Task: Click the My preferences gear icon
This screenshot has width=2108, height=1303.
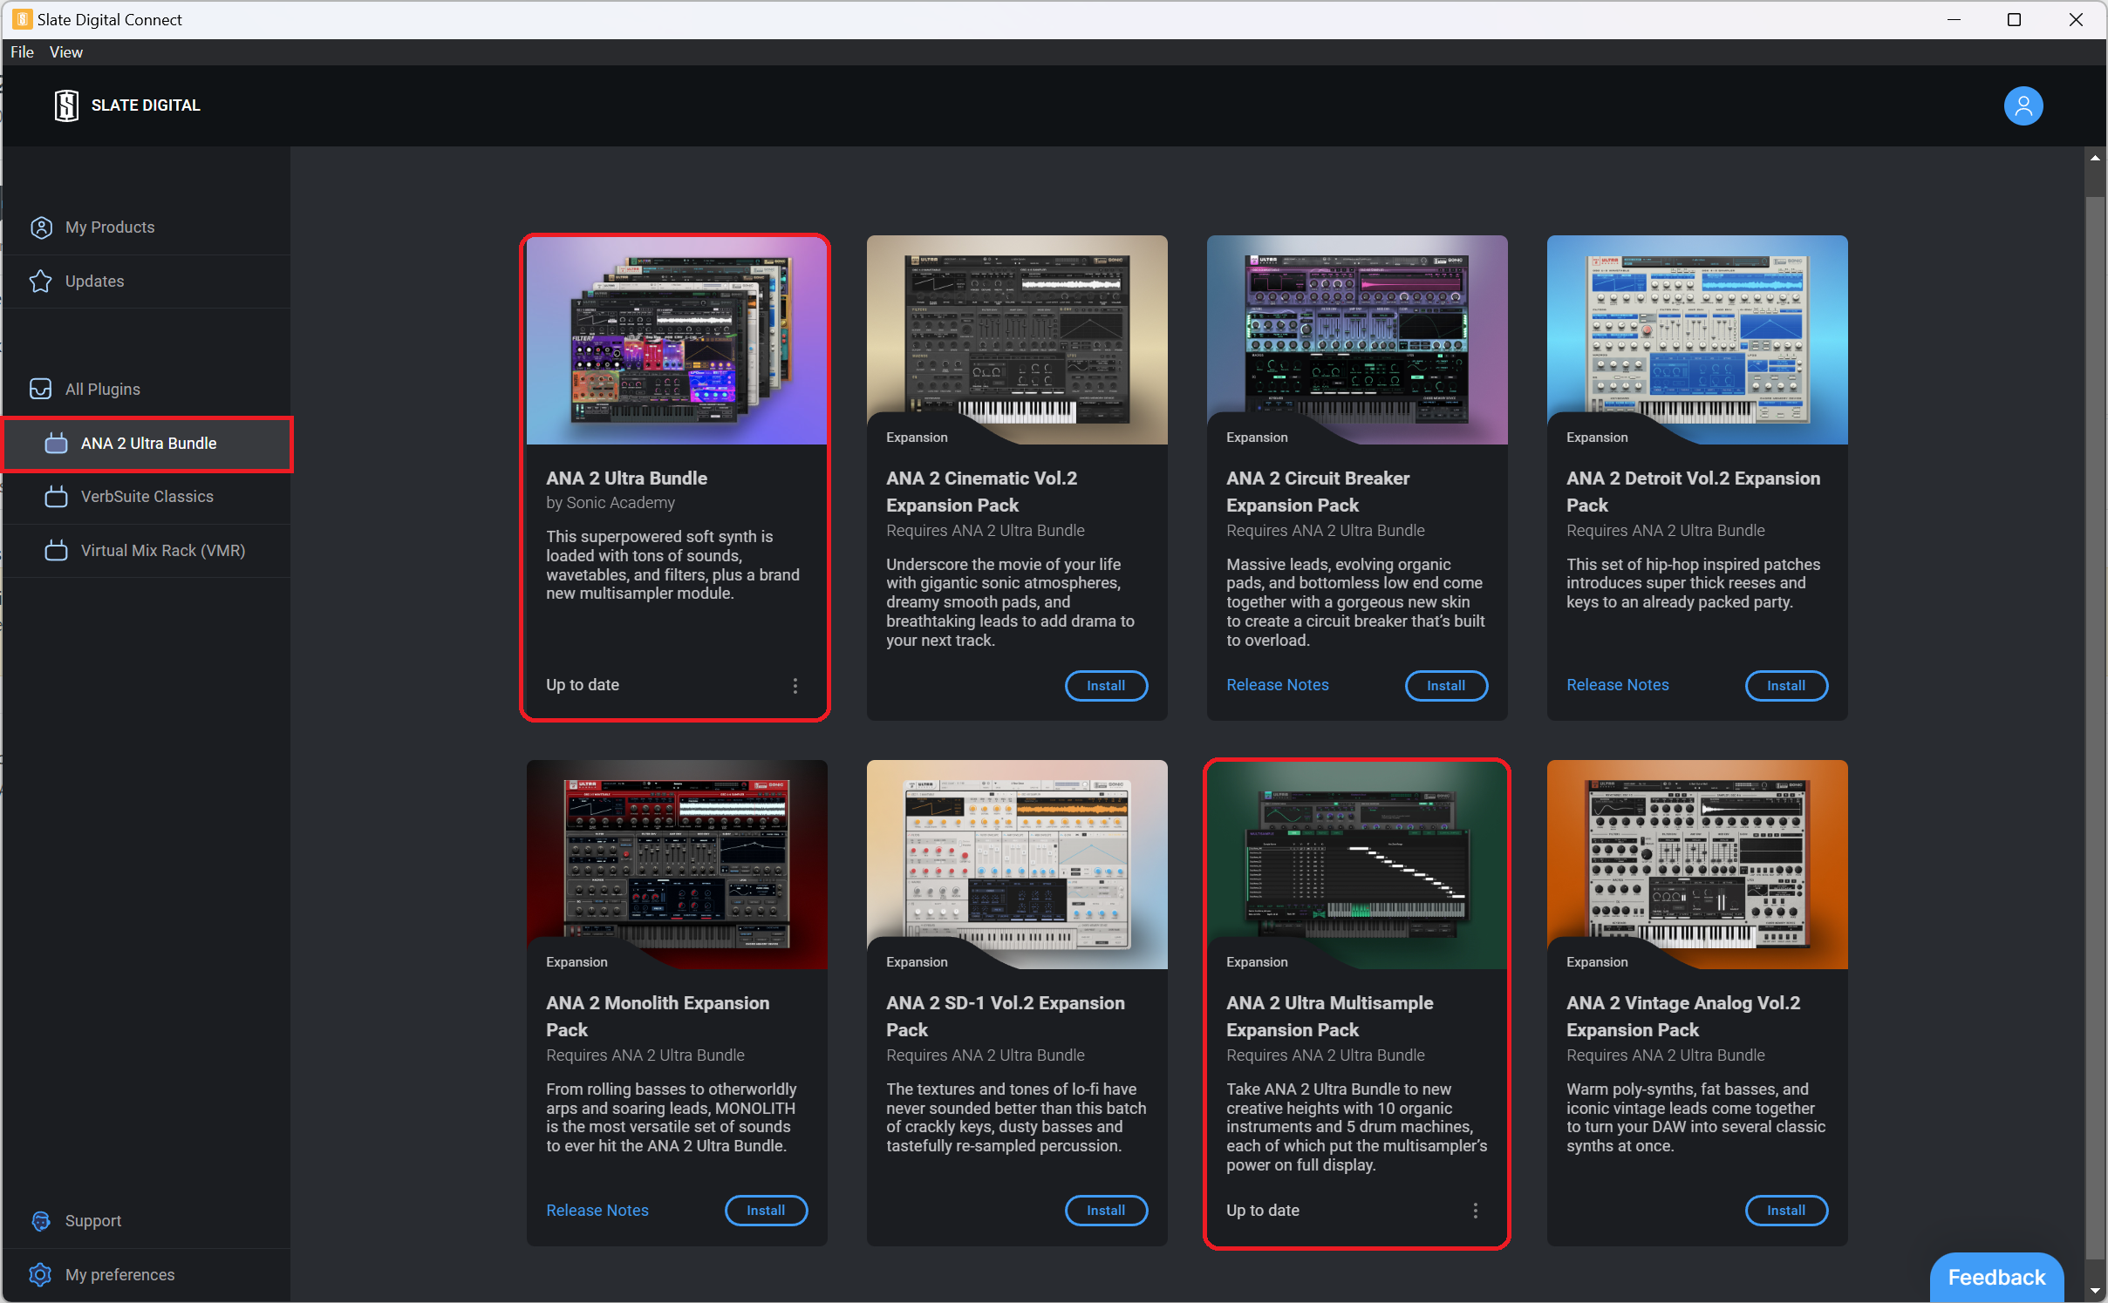Action: pyautogui.click(x=41, y=1275)
